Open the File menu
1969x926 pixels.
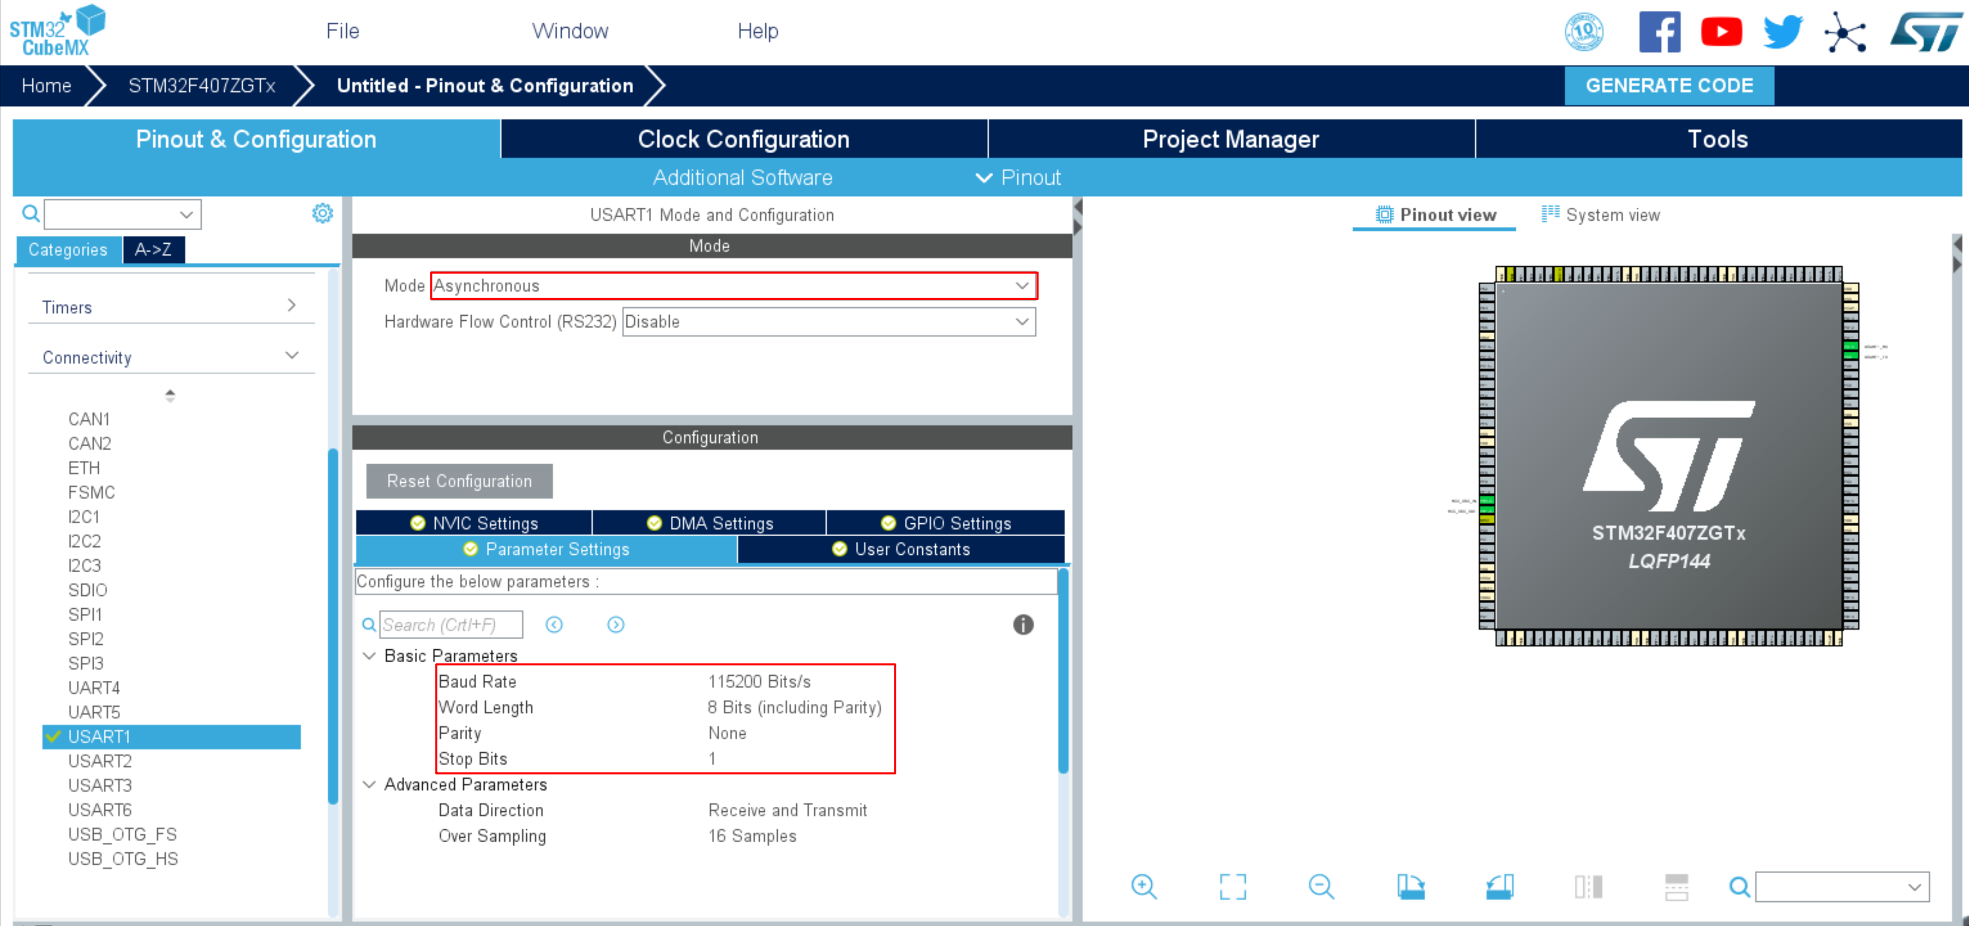click(342, 31)
